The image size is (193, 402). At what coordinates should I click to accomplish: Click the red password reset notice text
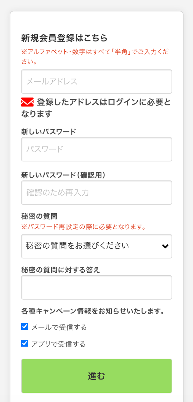tap(83, 227)
